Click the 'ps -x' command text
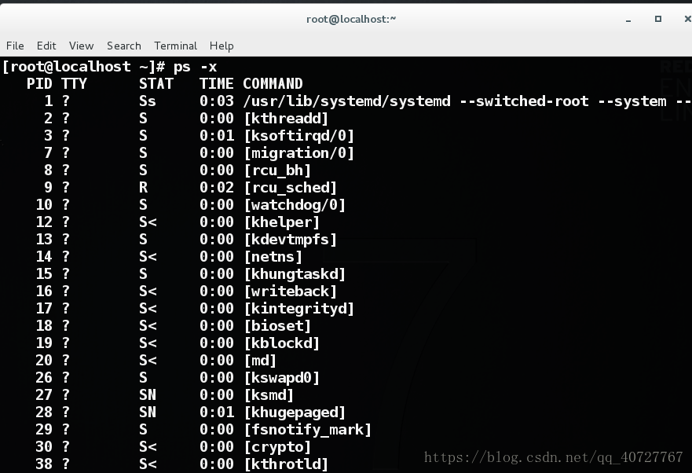 (195, 67)
